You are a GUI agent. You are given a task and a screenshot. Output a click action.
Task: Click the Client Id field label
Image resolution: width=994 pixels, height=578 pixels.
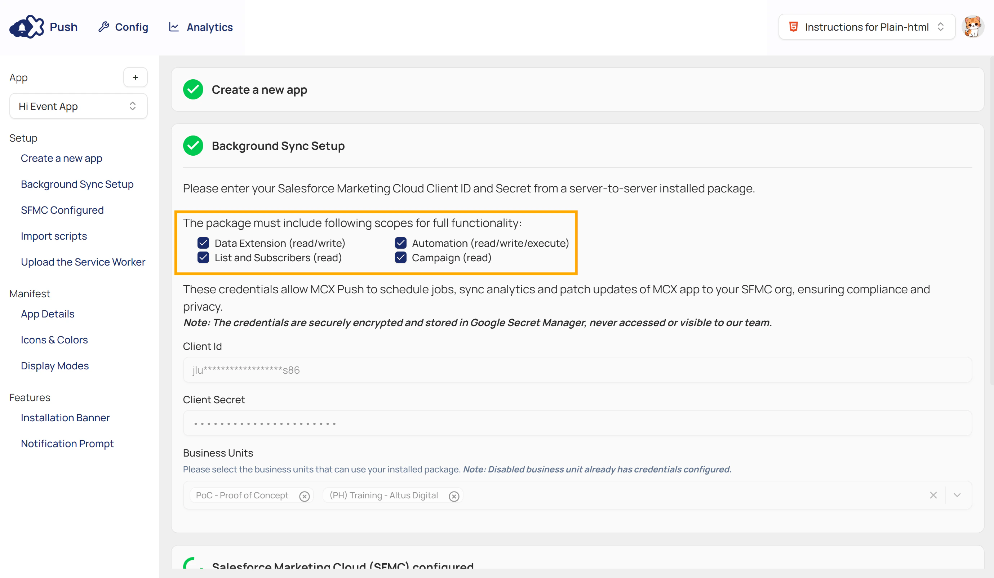coord(202,346)
